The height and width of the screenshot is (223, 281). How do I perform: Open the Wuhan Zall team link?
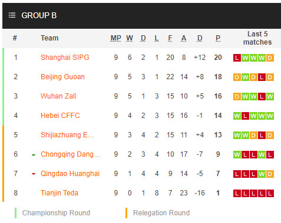58,96
